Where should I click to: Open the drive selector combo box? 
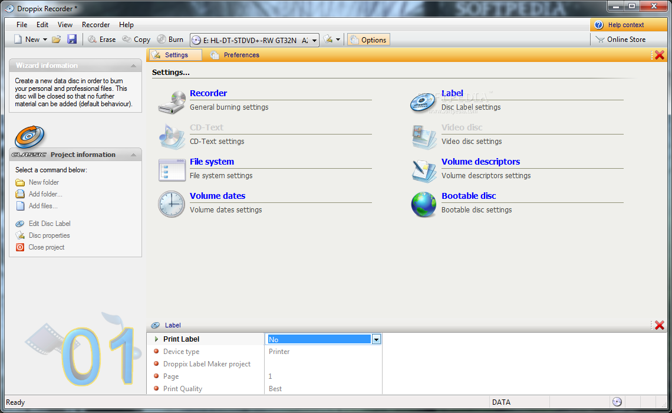tap(254, 40)
